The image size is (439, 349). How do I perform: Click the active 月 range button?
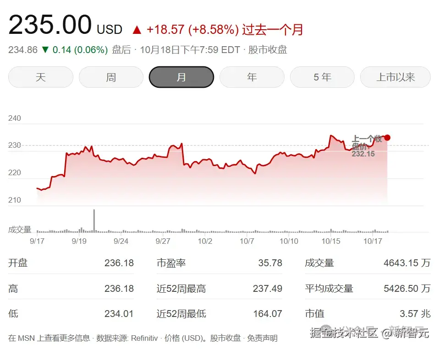pos(181,77)
